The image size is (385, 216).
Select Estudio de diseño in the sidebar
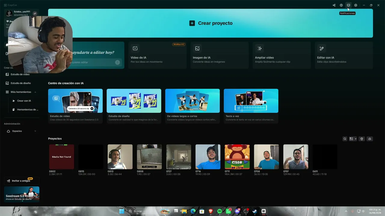(x=21, y=83)
